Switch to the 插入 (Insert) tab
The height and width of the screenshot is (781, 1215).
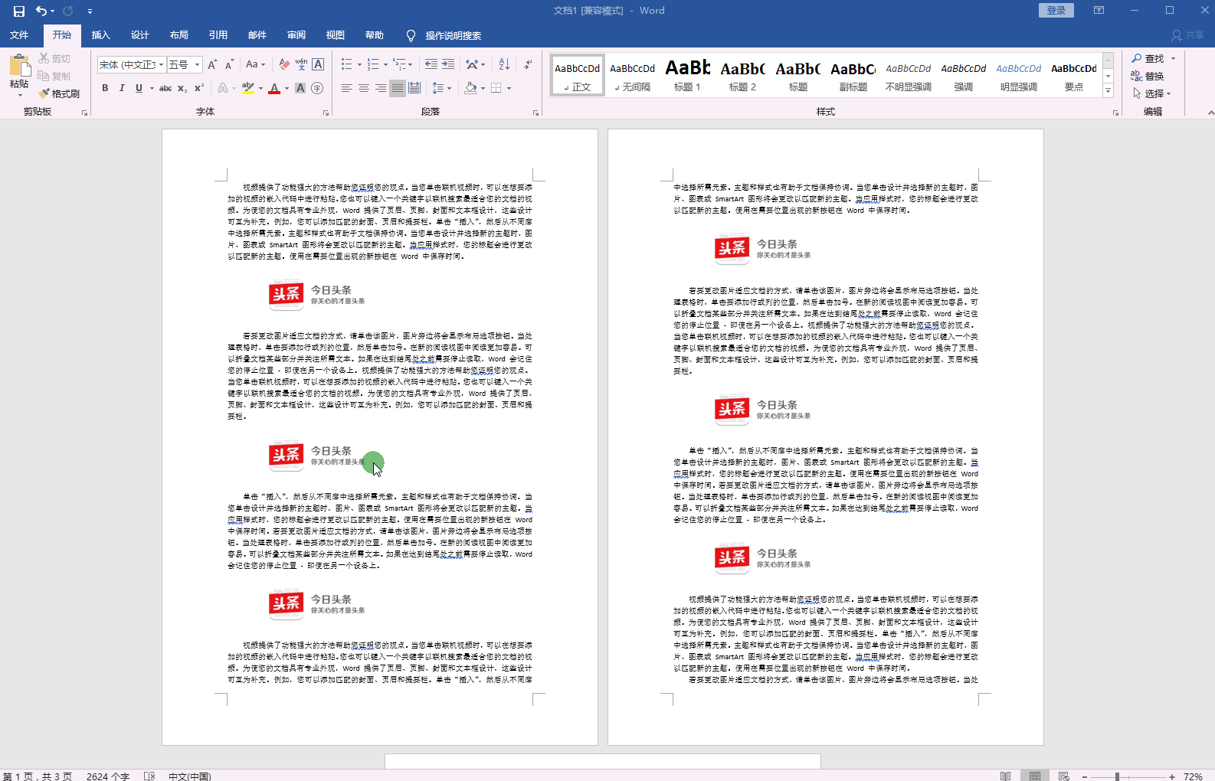[101, 35]
